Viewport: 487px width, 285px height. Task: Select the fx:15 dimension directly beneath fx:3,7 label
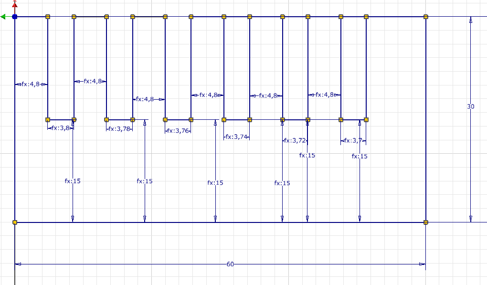(360, 156)
